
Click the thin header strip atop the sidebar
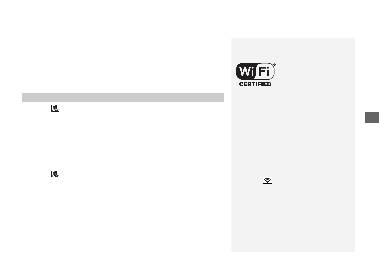point(293,41)
